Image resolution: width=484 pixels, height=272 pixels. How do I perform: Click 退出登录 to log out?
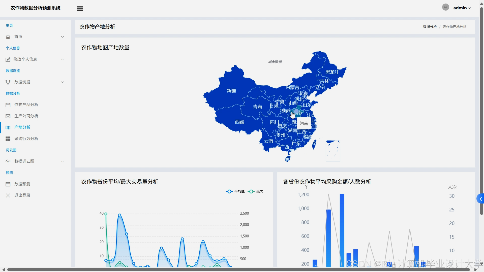pos(22,195)
